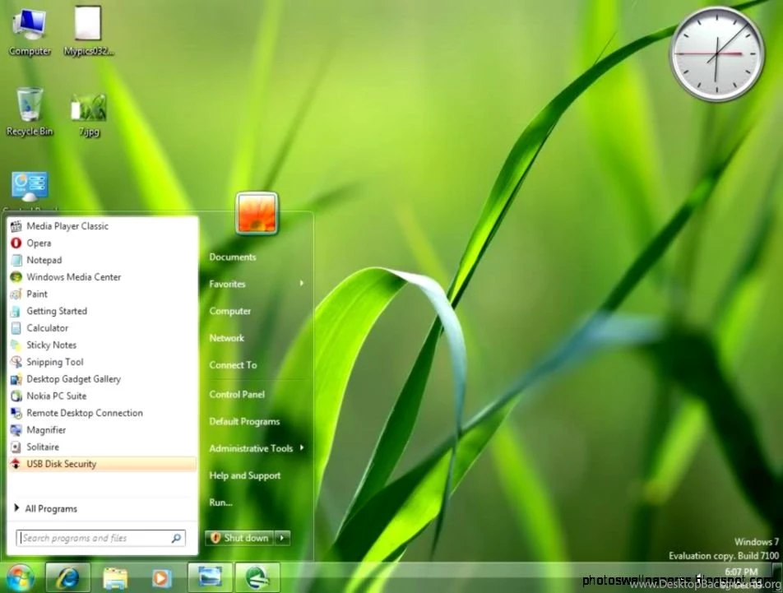Click the Nokia PC Suite icon
This screenshot has height=593, width=783.
(16, 396)
